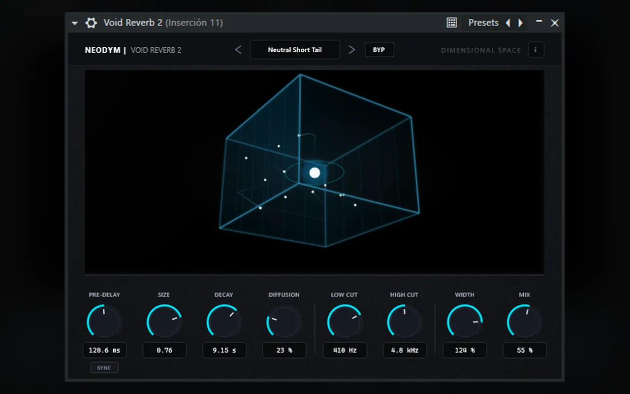Toggle the SYNC button under Pre-Delay
Viewport: 630px width, 394px height.
tap(104, 368)
